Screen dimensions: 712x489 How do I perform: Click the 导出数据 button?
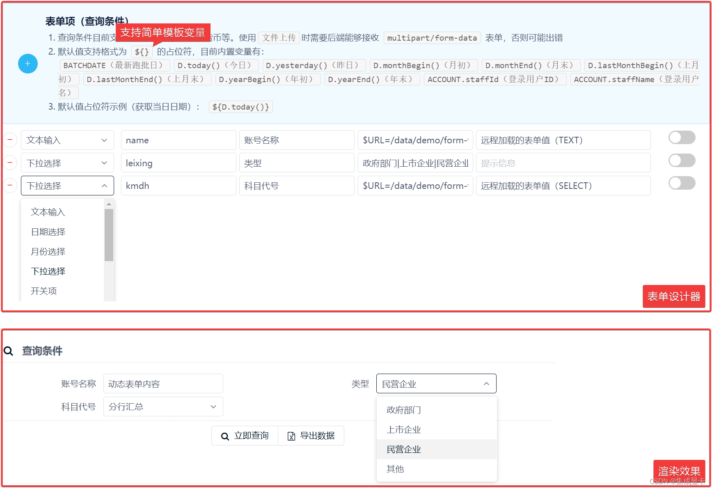click(311, 436)
